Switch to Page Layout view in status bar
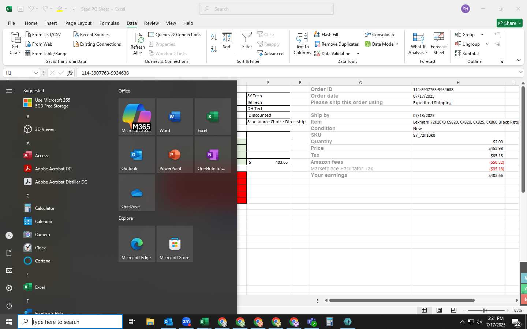The image size is (527, 329). [439, 310]
